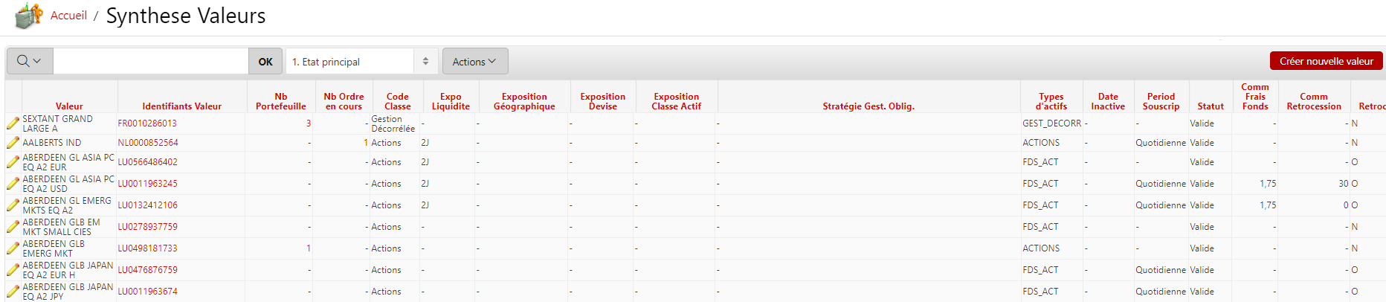The image size is (1386, 302).
Task: Click pencil icon for ABERDEEN GL EMERG MKTS EQ A2
Action: (x=13, y=205)
